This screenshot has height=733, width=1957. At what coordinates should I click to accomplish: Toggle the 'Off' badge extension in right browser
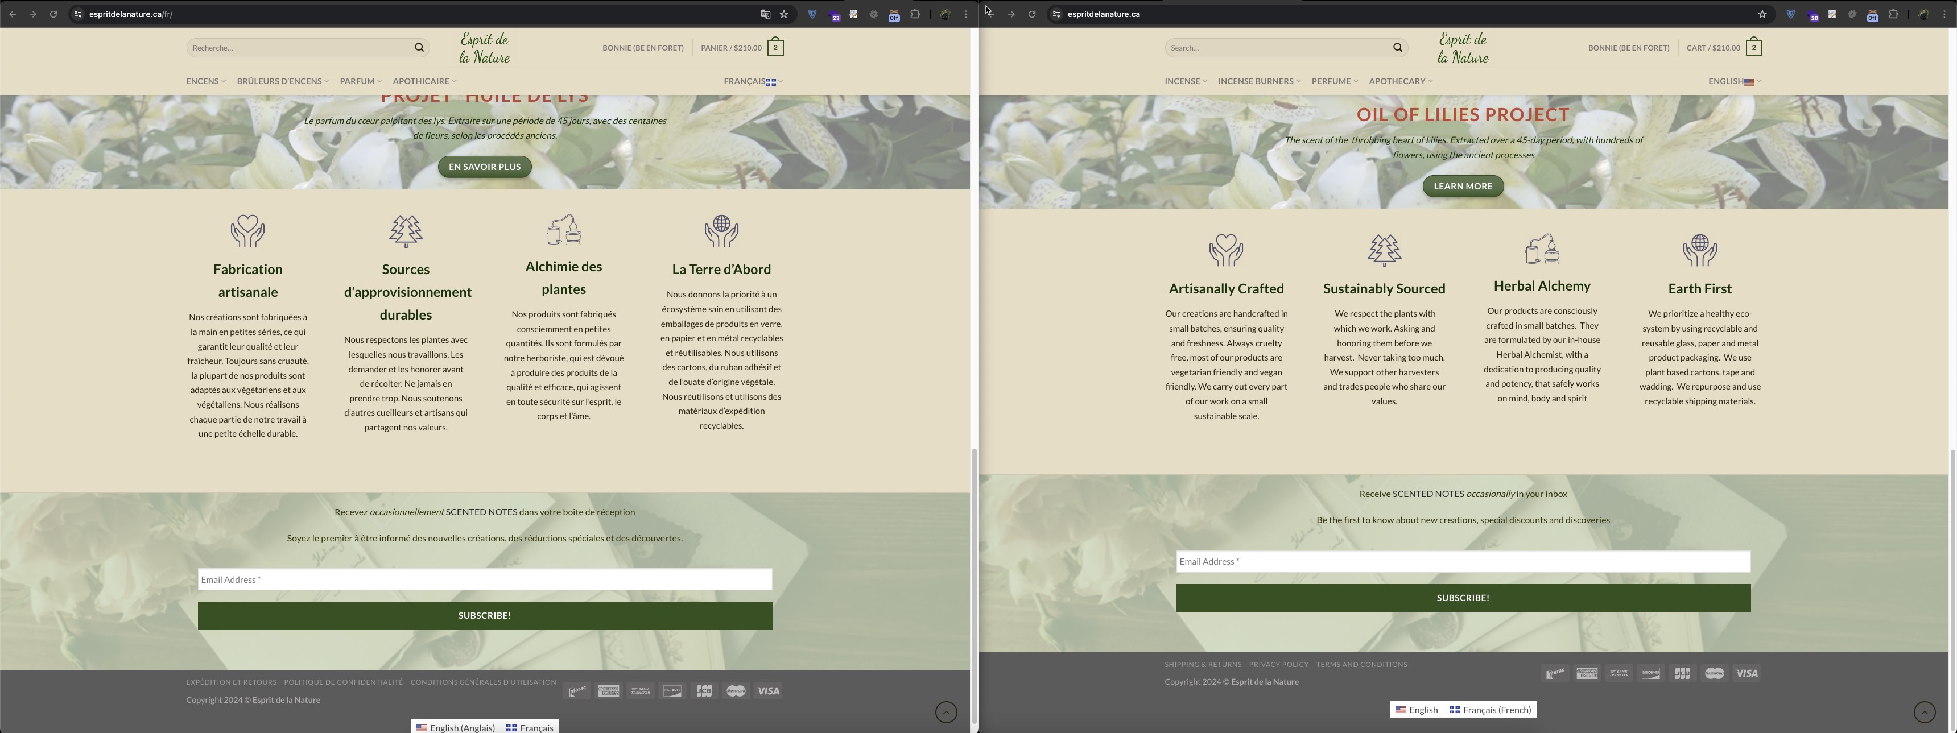[x=1873, y=15]
